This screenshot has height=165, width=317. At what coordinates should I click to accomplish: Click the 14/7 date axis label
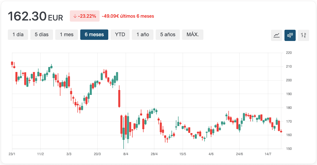(x=268, y=154)
